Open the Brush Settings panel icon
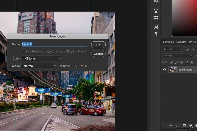The height and width of the screenshot is (131, 197). [156, 11]
